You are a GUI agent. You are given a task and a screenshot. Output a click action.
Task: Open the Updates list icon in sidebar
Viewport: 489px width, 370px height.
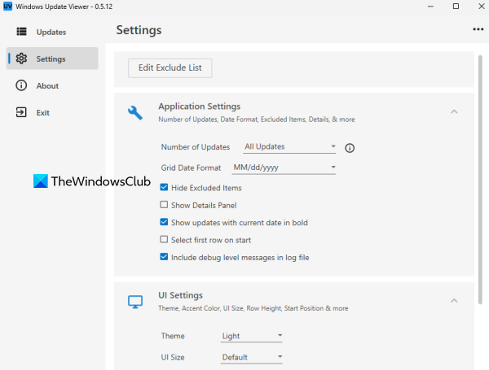[x=21, y=32]
